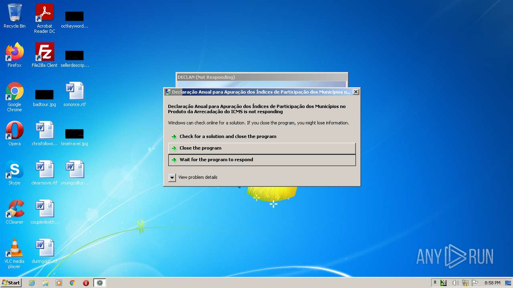Viewport: 513px width, 288px height.
Task: Open Acrobat Reader DC shortcut
Action: 44,18
